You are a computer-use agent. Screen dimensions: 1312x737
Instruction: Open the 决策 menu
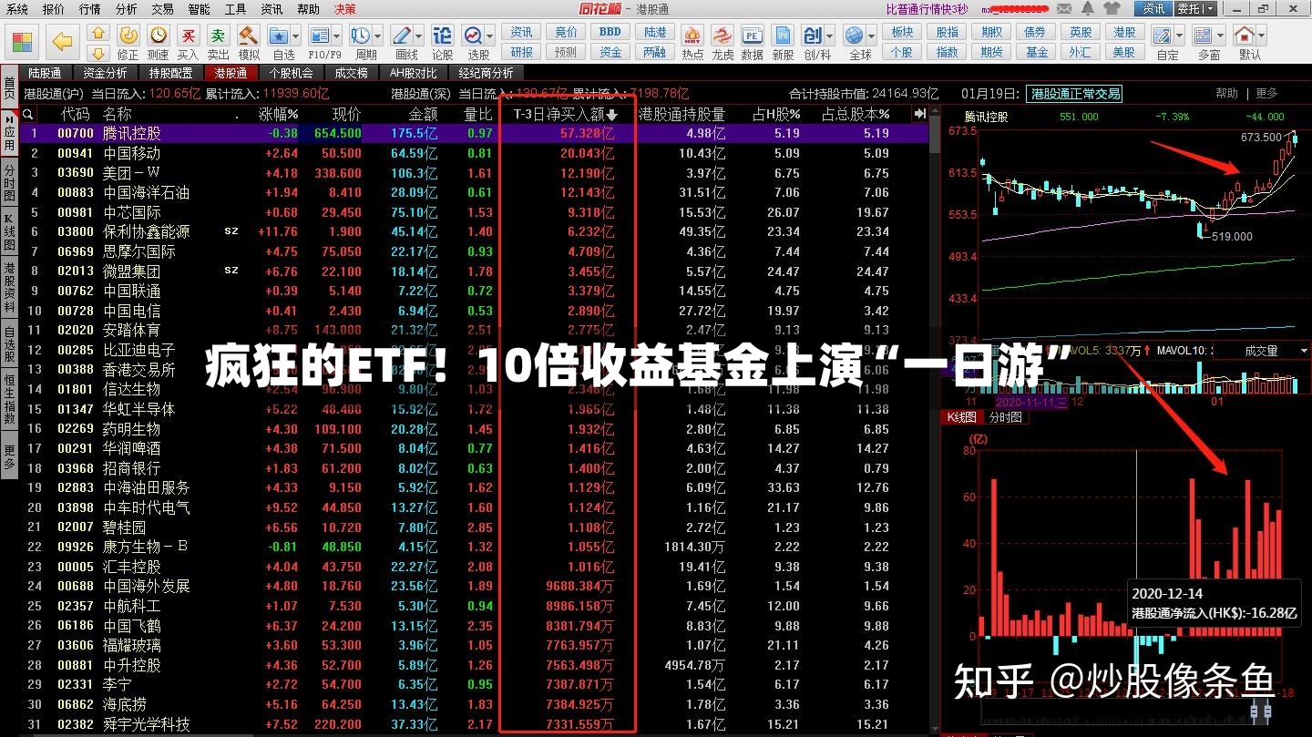[344, 8]
